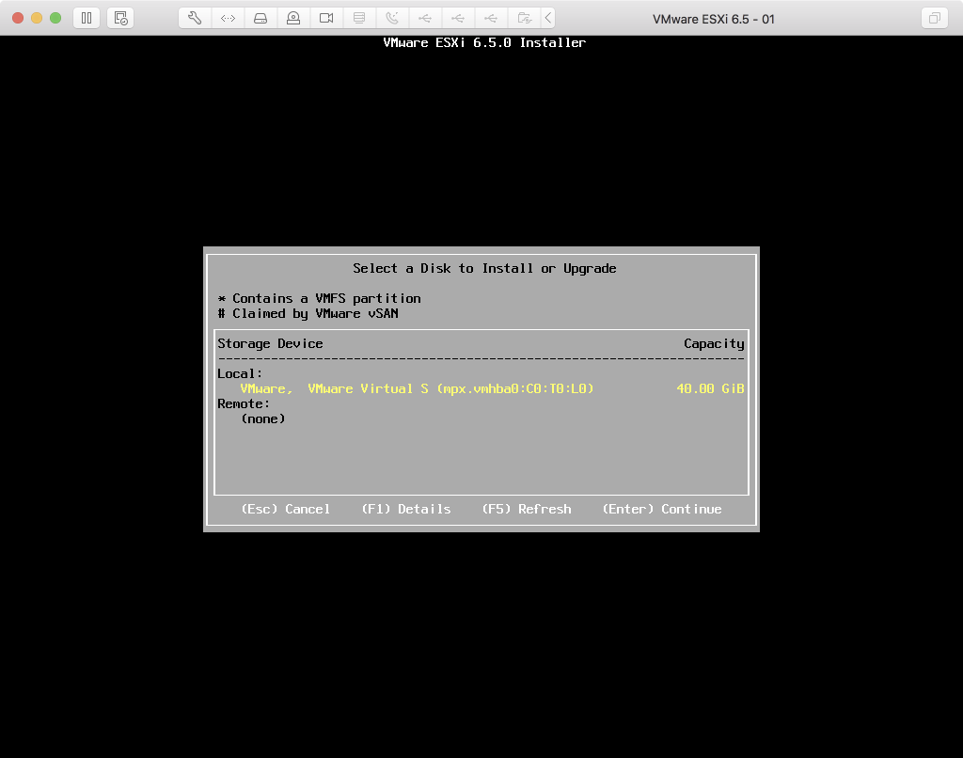This screenshot has height=758, width=963.
Task: Open the snapshots manager icon
Action: tap(119, 18)
